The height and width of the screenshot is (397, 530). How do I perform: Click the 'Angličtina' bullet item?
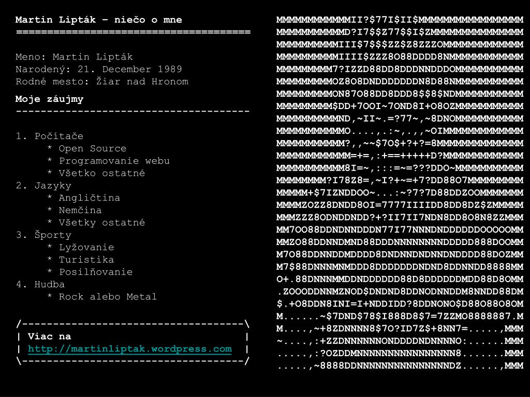(89, 198)
